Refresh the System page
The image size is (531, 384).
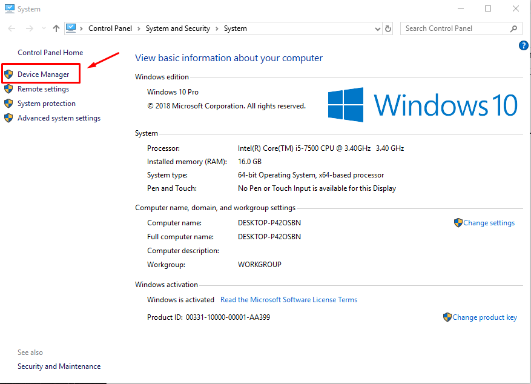(x=388, y=29)
